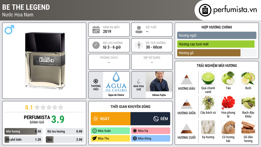Viewport: 261px width, 147px height.
Task: Choose the Mùa Đông season tag
Action: tap(151, 138)
